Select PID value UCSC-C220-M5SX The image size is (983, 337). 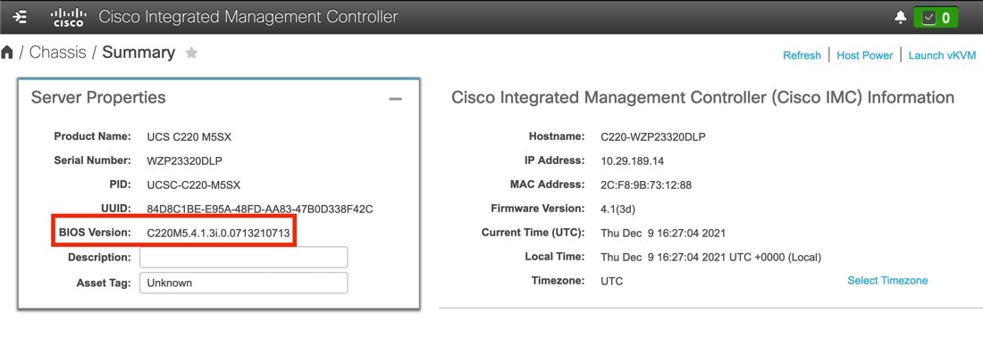coord(194,185)
